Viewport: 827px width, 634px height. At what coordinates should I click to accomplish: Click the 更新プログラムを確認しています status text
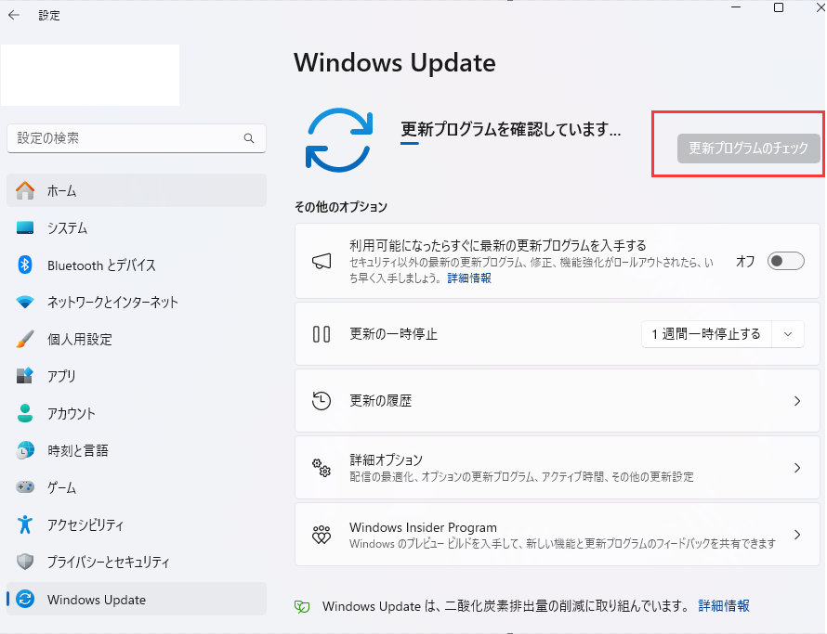510,129
